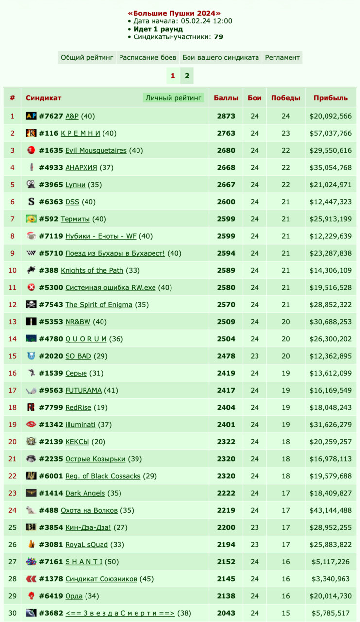Image resolution: width=360 pixels, height=622 pixels.
Task: Click the RedRise syndicate R icon
Action: point(31,407)
